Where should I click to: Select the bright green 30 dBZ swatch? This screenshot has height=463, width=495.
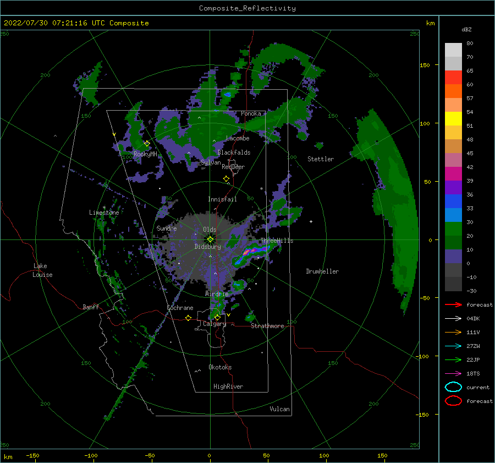[453, 229]
